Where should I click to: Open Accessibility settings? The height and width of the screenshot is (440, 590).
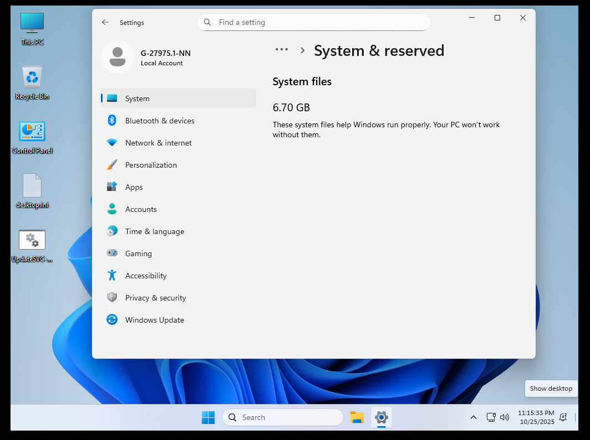(x=179, y=276)
